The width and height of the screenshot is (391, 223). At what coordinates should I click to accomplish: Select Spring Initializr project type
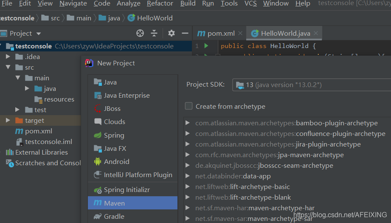click(x=132, y=190)
